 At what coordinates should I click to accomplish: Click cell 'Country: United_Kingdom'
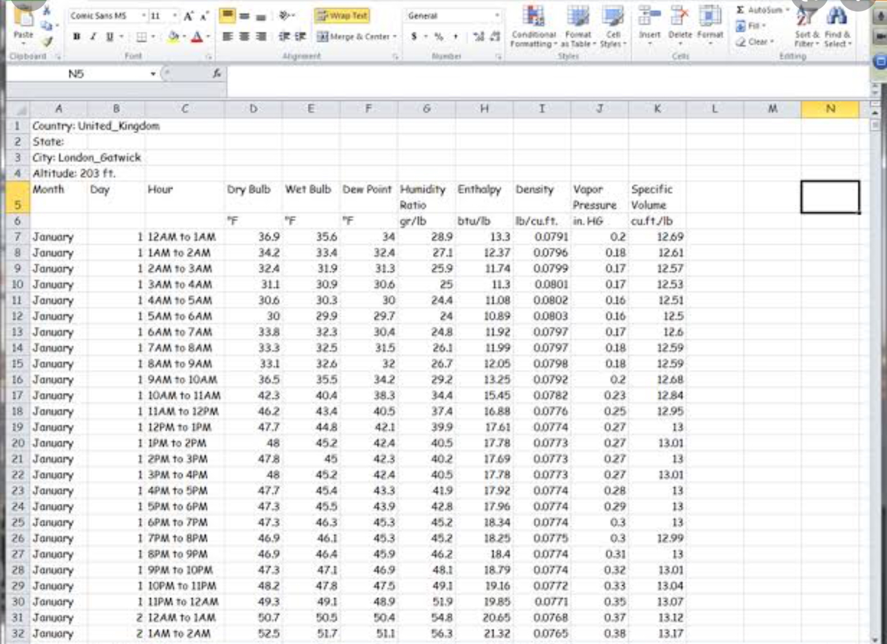tap(96, 126)
